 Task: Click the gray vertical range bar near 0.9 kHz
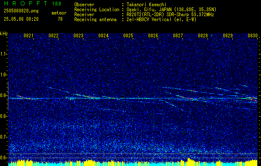click(x=8, y=96)
